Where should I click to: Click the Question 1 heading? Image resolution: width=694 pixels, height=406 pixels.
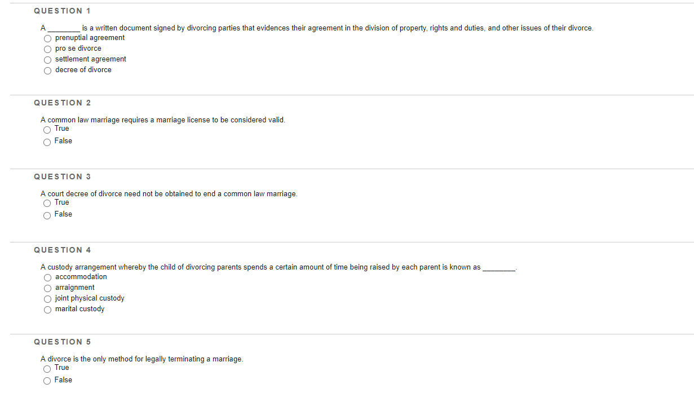click(x=63, y=10)
